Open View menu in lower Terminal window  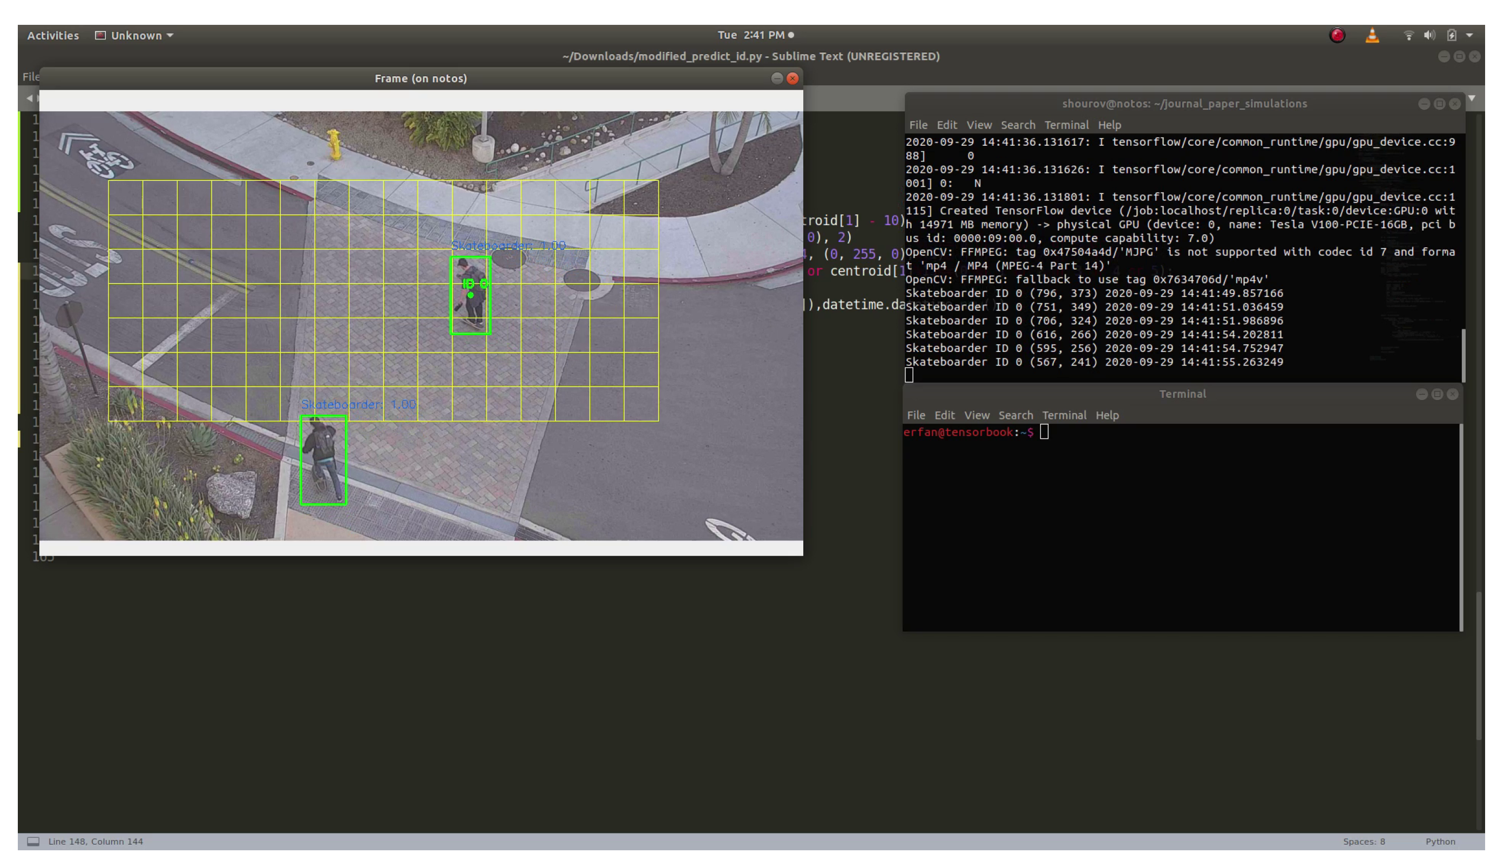pos(976,415)
